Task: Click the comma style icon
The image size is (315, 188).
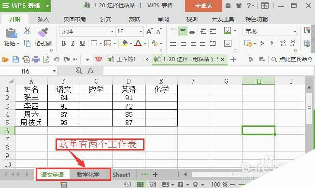Action: point(272,43)
